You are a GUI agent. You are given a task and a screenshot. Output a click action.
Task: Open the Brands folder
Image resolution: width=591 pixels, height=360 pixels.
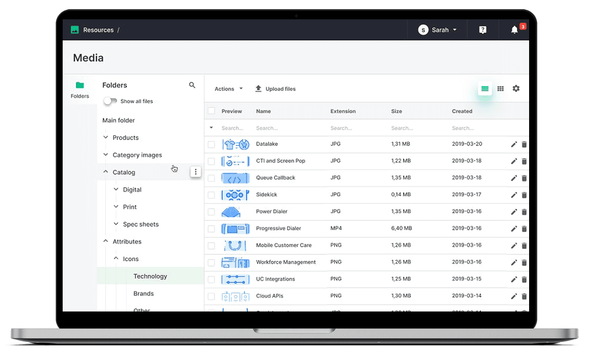[143, 294]
